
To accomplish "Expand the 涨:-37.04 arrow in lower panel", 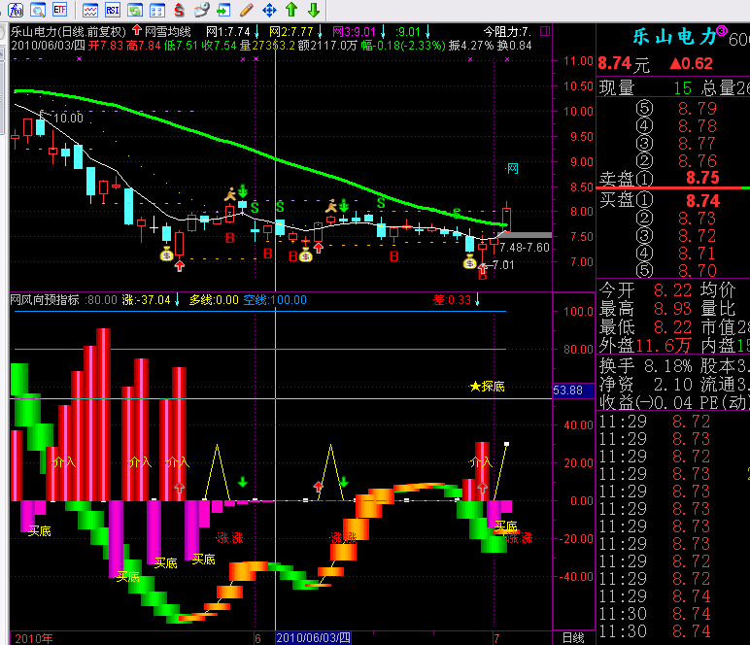I will pos(177,299).
